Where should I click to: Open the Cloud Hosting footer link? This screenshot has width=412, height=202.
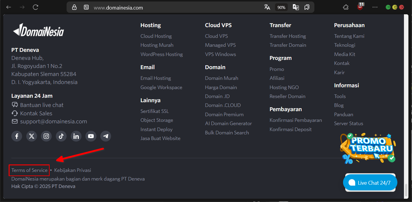[156, 36]
